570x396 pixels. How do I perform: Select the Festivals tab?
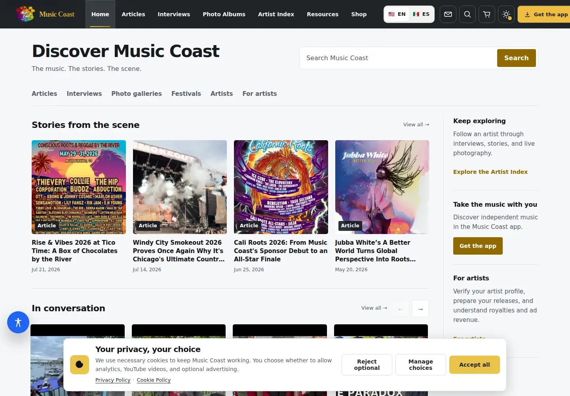186,94
